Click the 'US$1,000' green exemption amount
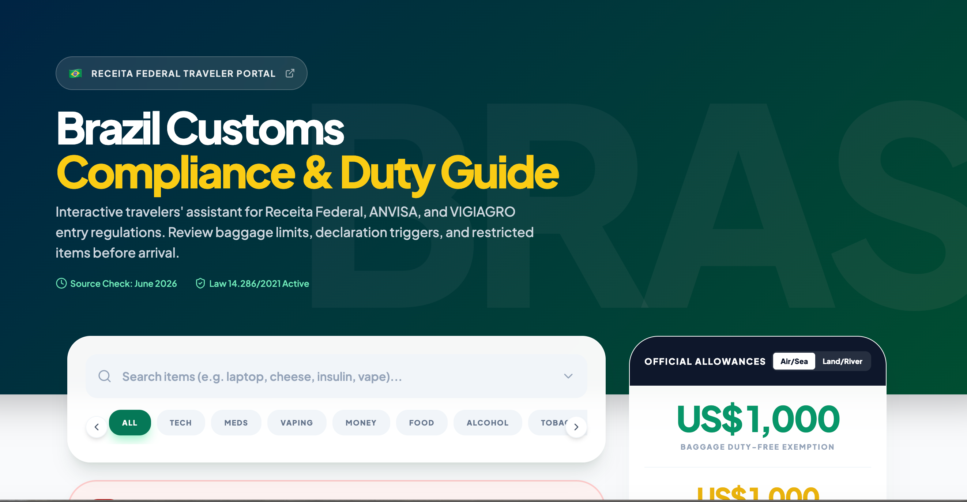Screen dimensions: 967x502 [x=758, y=419]
